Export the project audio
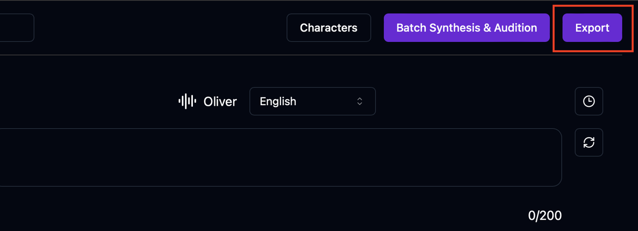The height and width of the screenshot is (231, 638). [592, 28]
